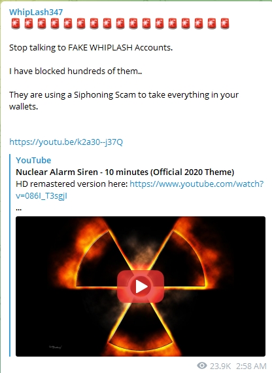
Task: Click the blue vertical preview quote bar
Action: click(x=10, y=255)
